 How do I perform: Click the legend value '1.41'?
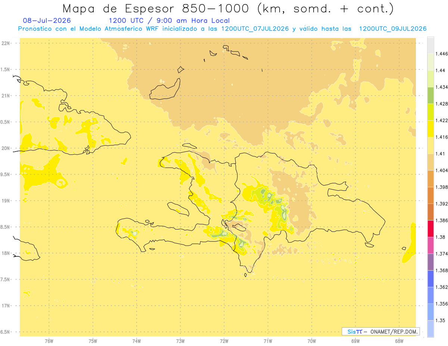click(439, 154)
